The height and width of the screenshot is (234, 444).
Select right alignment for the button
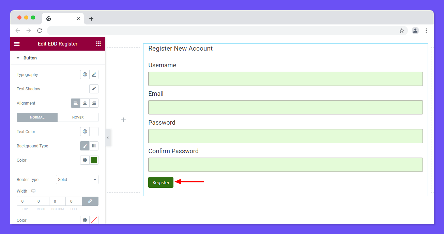pos(94,103)
